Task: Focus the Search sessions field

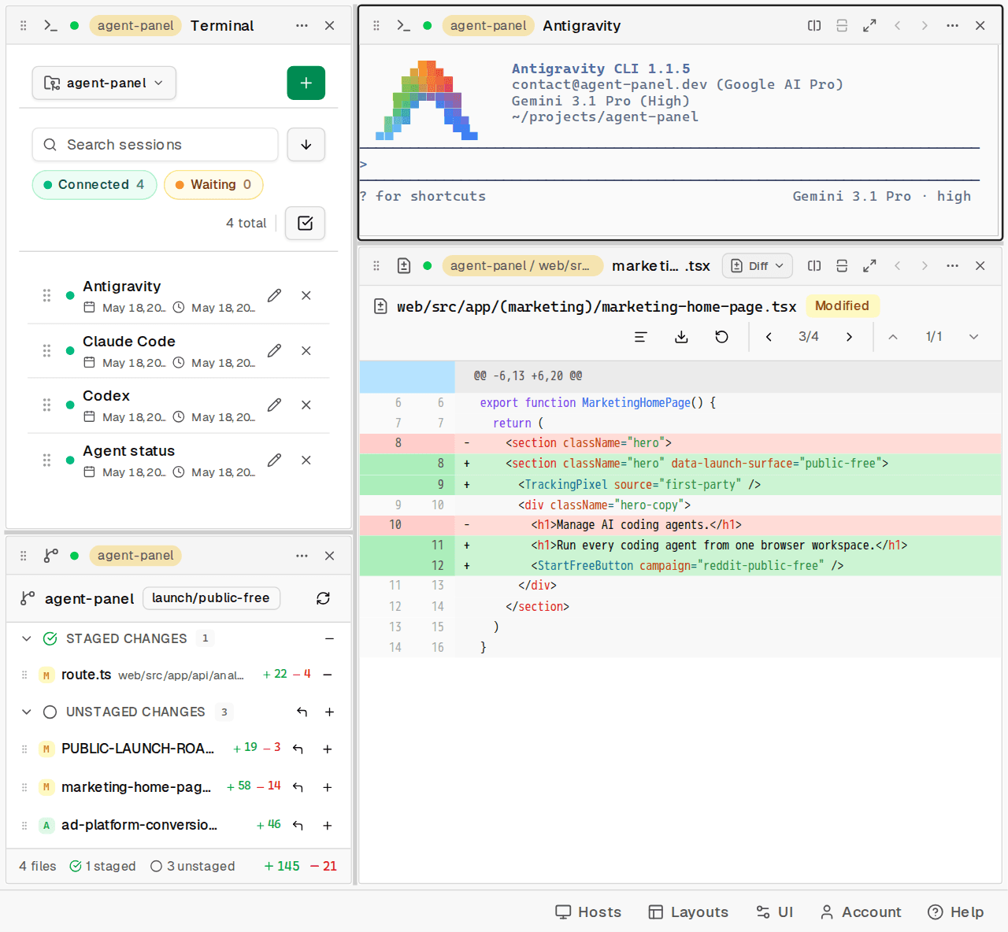Action: 155,145
